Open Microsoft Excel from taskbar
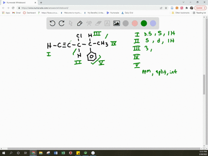 pos(63,153)
